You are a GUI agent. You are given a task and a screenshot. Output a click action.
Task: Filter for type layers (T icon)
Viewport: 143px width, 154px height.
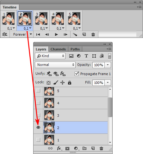click(86, 56)
